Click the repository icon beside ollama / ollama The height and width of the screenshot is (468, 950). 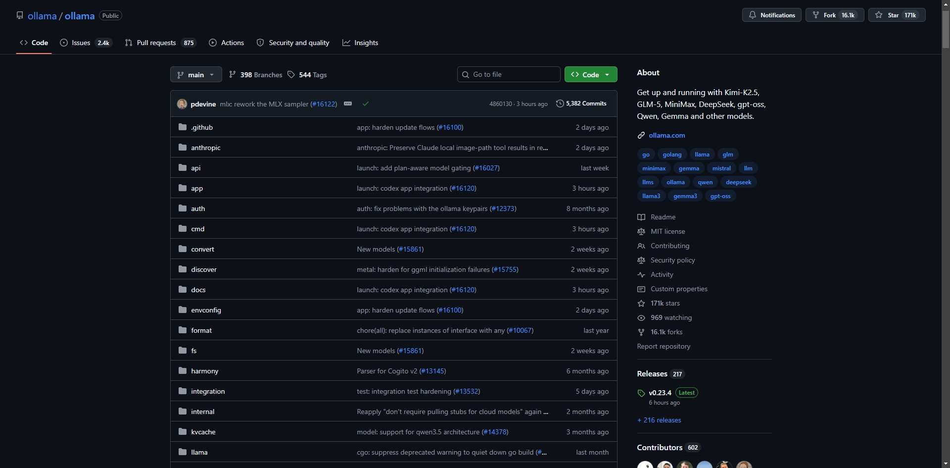20,15
